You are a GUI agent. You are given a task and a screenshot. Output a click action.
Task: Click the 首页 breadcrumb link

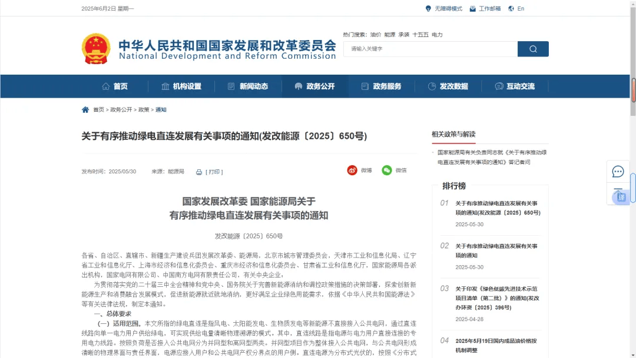click(98, 110)
